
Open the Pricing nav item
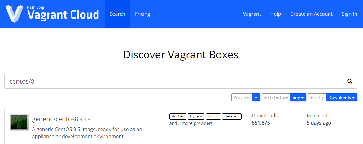[142, 14]
